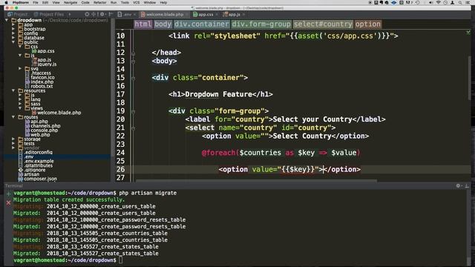Open Project panel settings gear
Viewport: 475px width, 267px height.
[102, 14]
